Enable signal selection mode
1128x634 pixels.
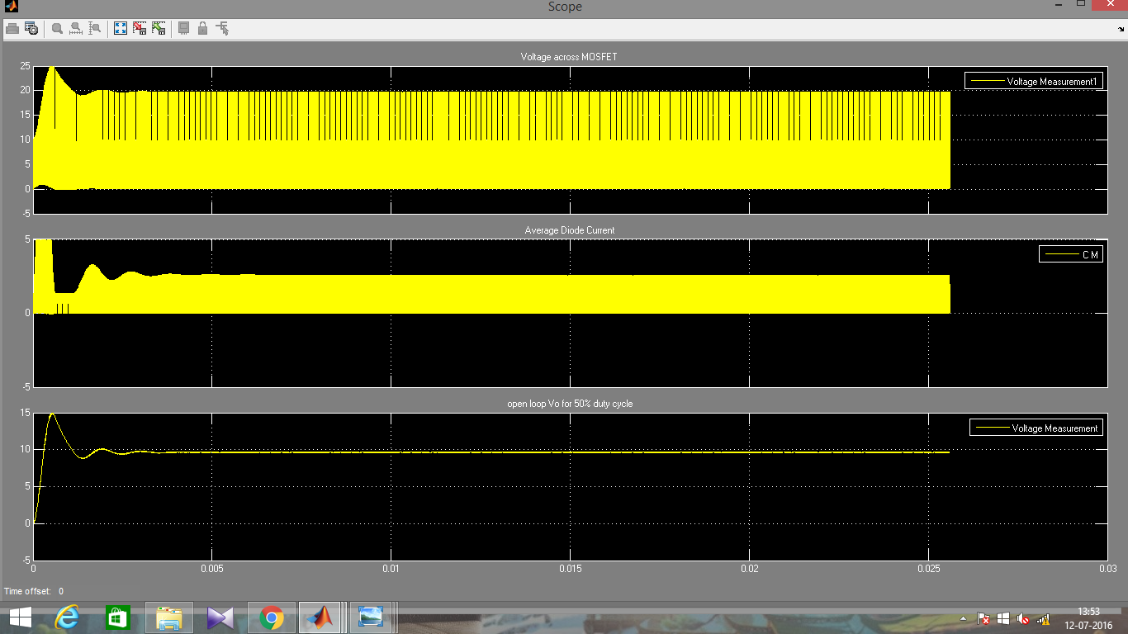click(221, 28)
